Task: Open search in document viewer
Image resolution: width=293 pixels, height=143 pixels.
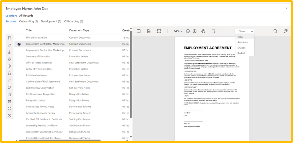Action: point(275,31)
